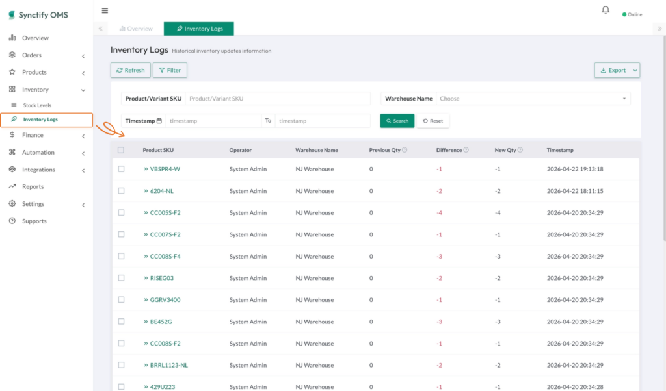Check the CC005S-F2 row checkbox
666x391 pixels.
(122, 212)
